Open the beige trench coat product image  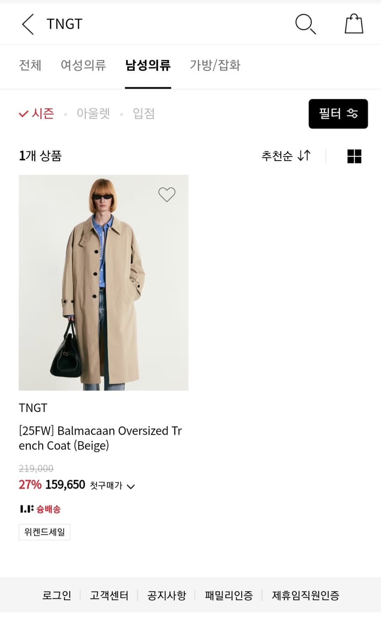pyautogui.click(x=103, y=282)
